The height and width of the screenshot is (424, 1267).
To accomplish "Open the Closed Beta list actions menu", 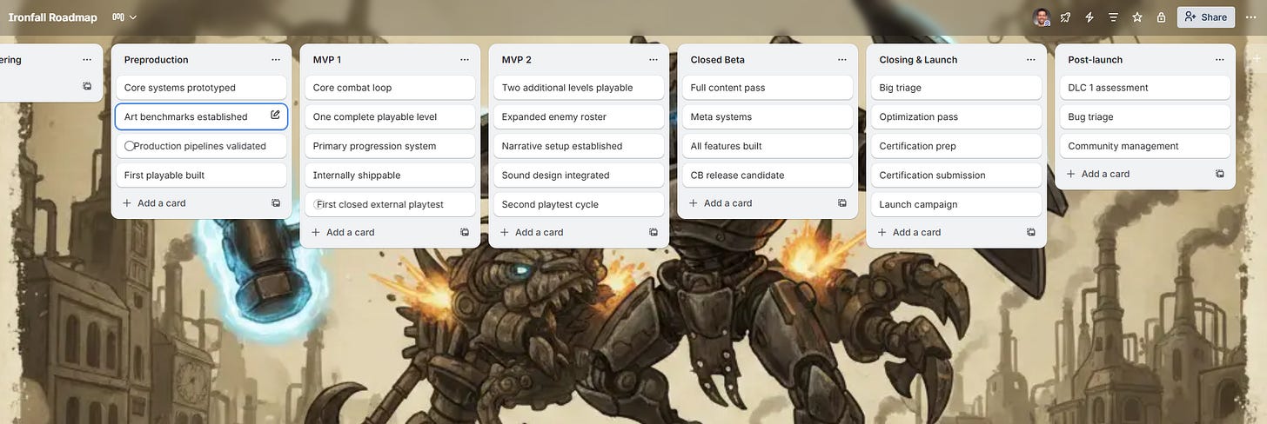I will click(x=842, y=59).
